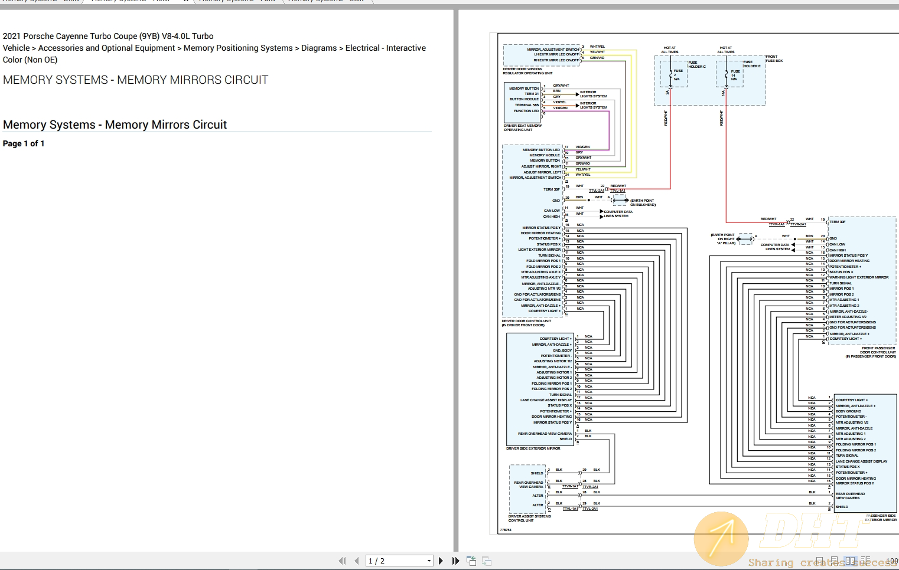Go to the next page
Viewport: 899px width, 570px height.
441,561
